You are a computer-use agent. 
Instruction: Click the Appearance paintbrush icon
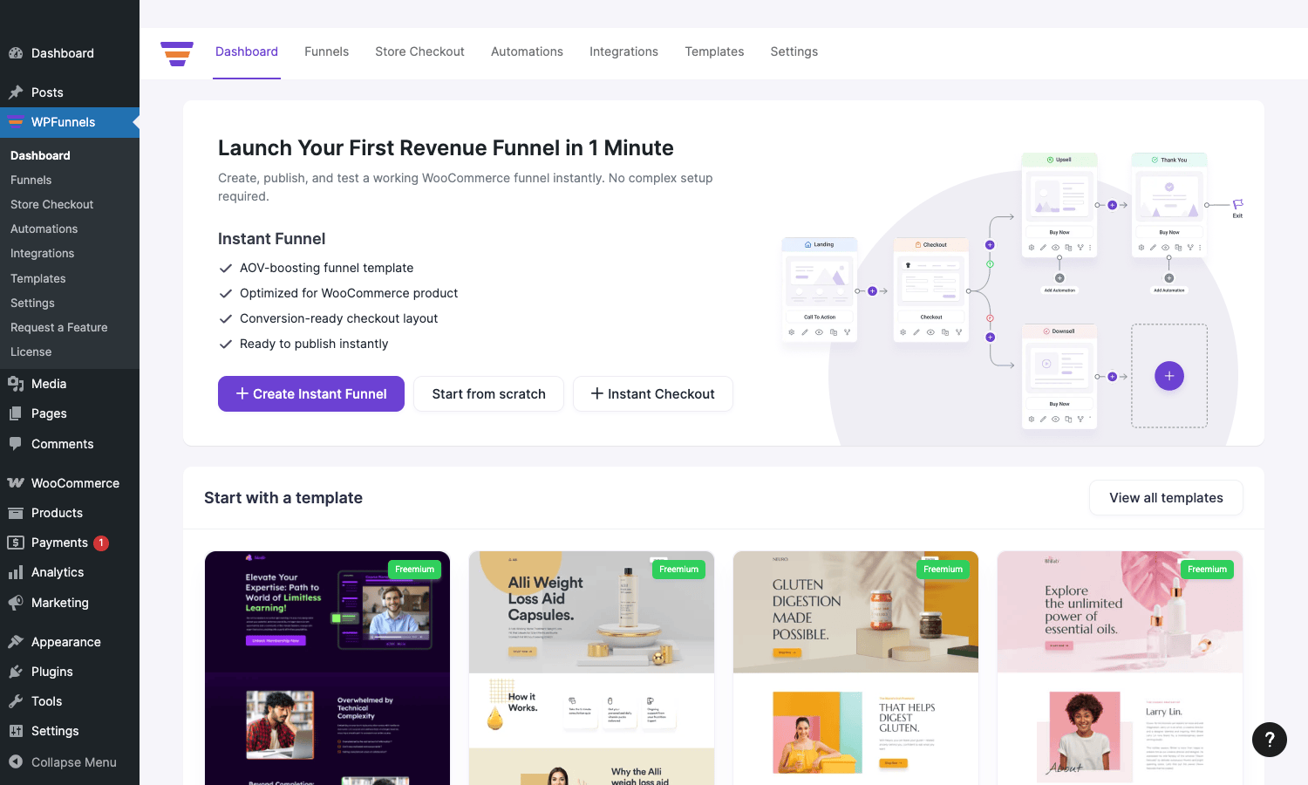click(x=16, y=642)
